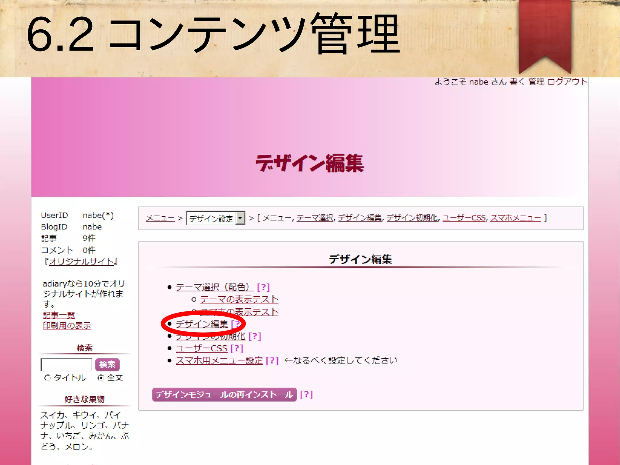Open the 印刷用の表示 sidebar link
This screenshot has height=465, width=620.
[x=67, y=326]
